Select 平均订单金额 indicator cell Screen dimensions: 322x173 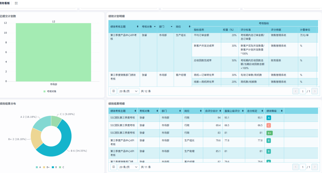click(207, 38)
